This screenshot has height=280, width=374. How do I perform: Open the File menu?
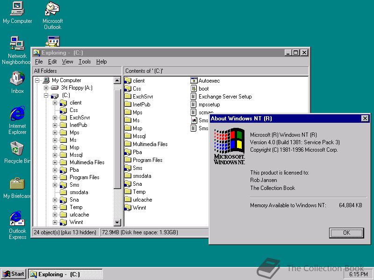pyautogui.click(x=39, y=62)
